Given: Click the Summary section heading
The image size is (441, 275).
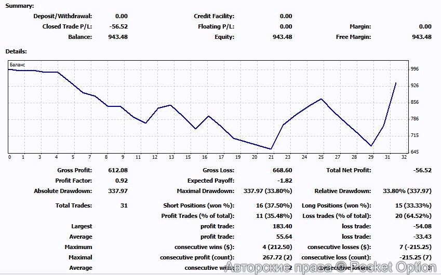Looking at the screenshot, I should (x=20, y=6).
